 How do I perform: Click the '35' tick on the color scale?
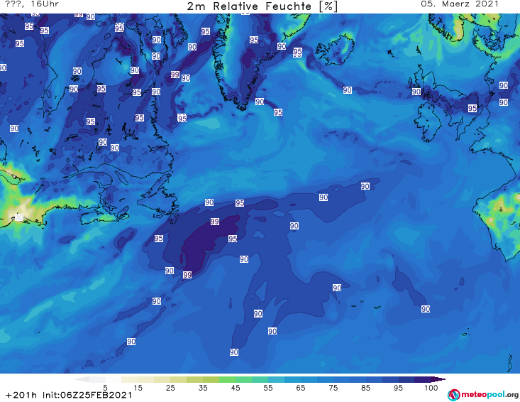click(203, 388)
